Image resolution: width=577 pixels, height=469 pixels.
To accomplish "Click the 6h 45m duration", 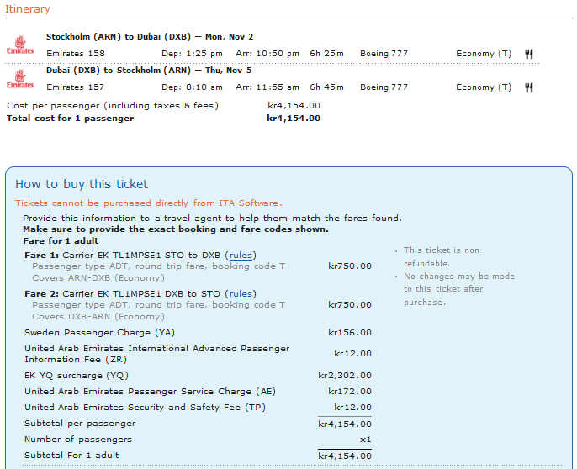I will coord(326,87).
